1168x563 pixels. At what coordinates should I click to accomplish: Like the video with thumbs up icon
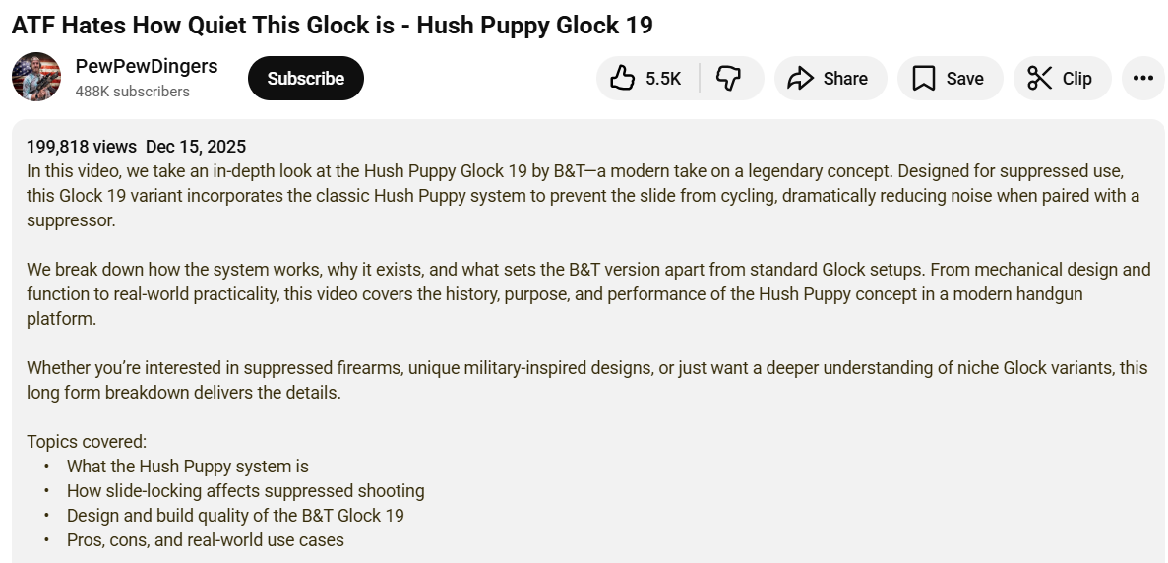click(622, 79)
